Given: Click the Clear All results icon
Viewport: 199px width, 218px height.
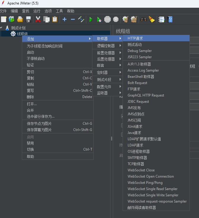Looking at the screenshot, I should [x=134, y=19].
